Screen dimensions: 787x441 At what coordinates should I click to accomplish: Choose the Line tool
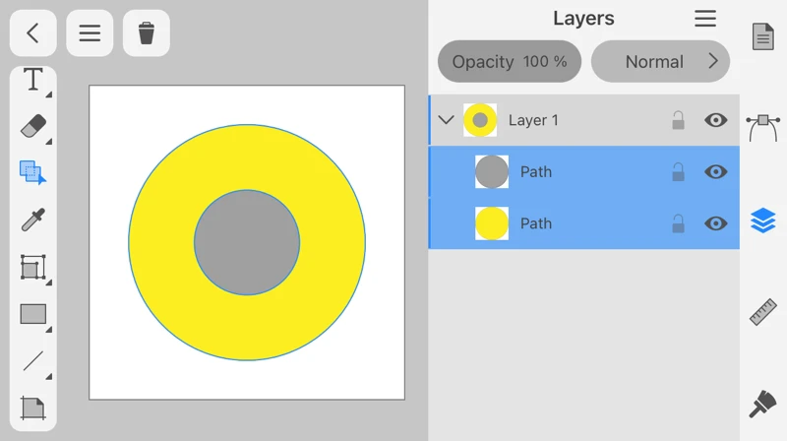33,360
